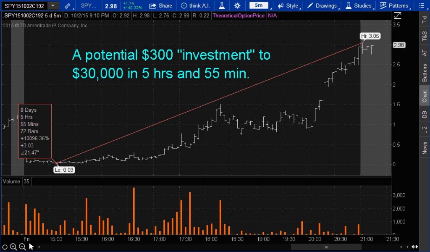Click the 18:00 time axis label
This screenshot has width=430, height=252.
point(211,239)
